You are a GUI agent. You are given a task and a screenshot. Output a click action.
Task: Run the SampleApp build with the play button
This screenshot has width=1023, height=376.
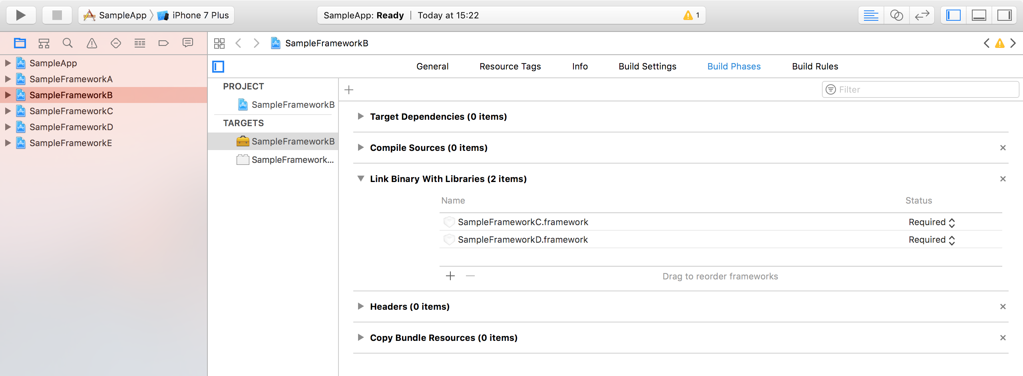[x=21, y=15]
